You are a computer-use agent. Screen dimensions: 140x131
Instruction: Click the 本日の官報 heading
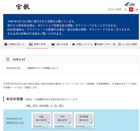click(15, 99)
